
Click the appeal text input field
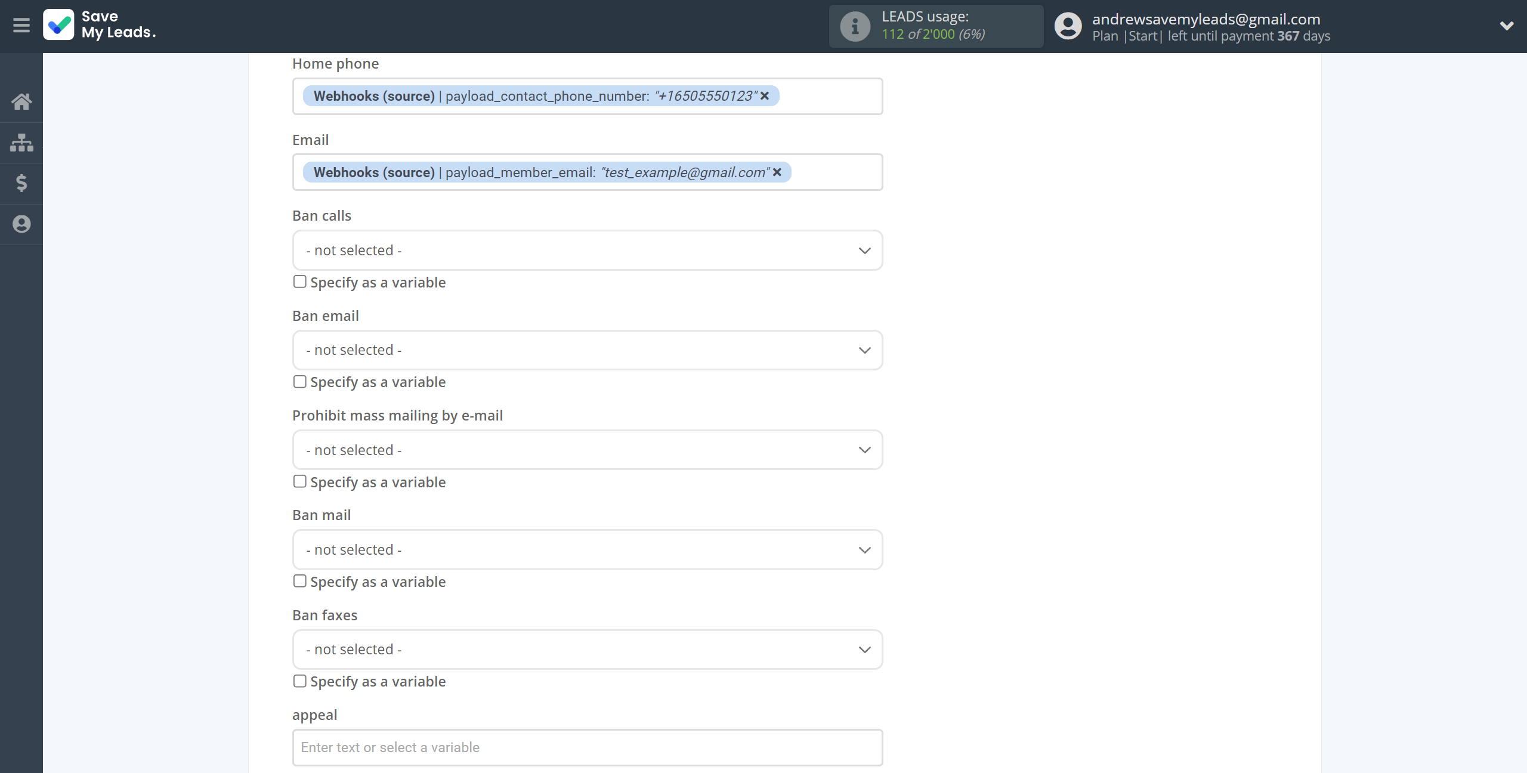coord(588,747)
